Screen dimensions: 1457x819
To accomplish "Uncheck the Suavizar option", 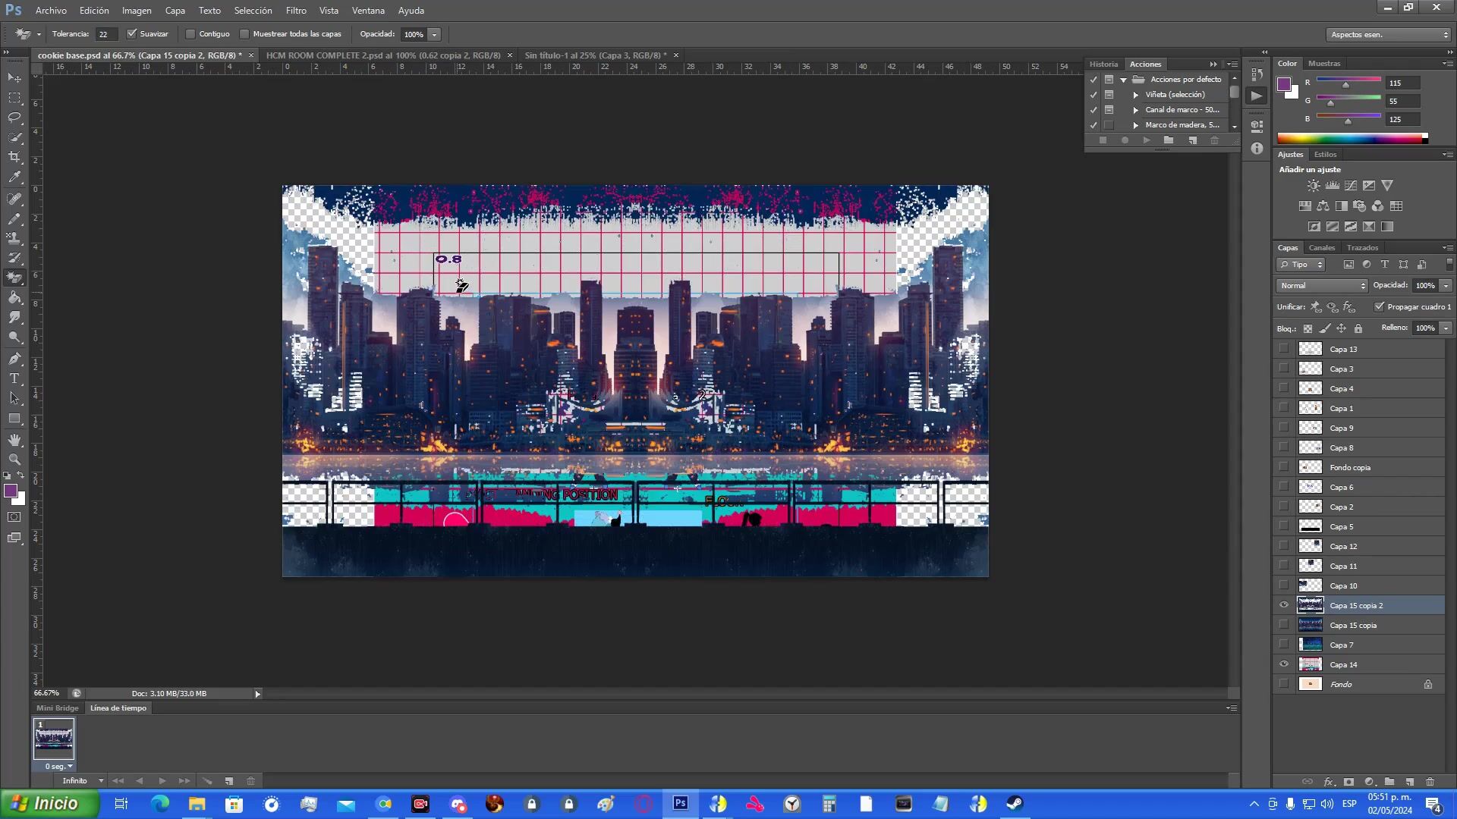I will tap(132, 34).
